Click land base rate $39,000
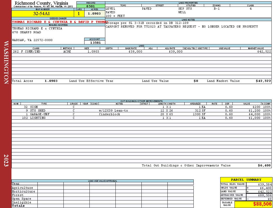 click(135, 52)
